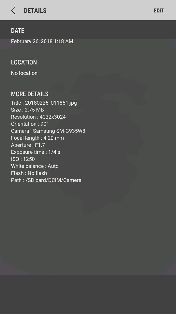Tap the MORE DETAILS heading
The image size is (176, 314).
click(30, 94)
